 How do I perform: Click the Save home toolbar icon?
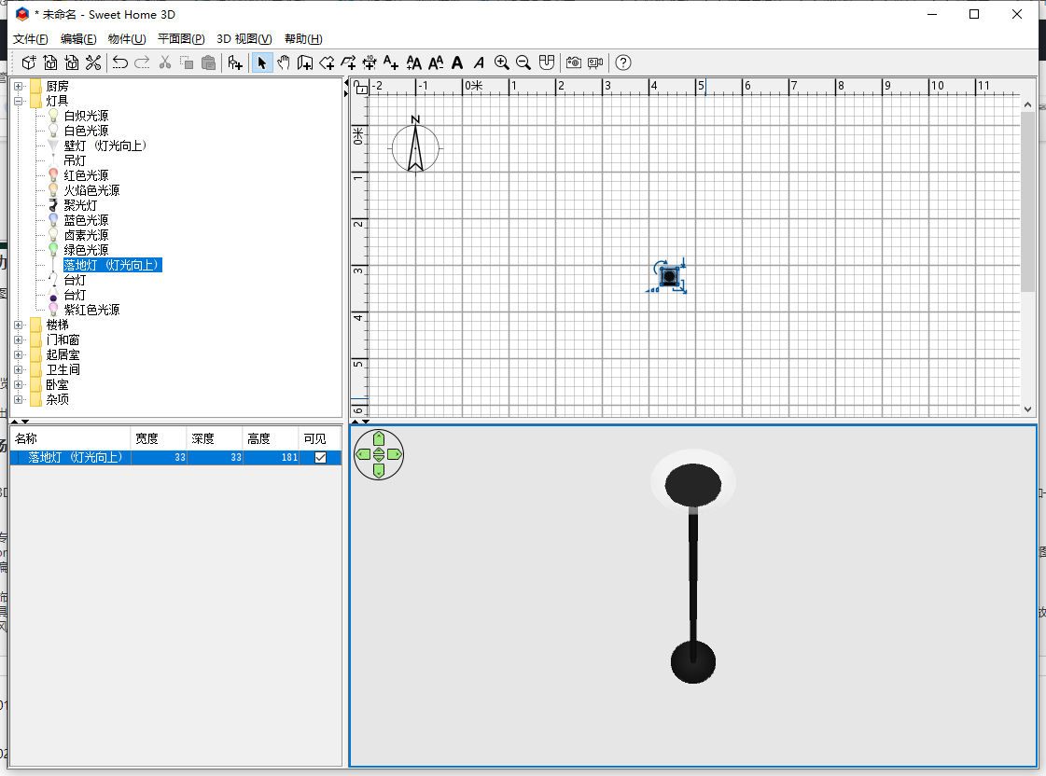click(x=71, y=62)
